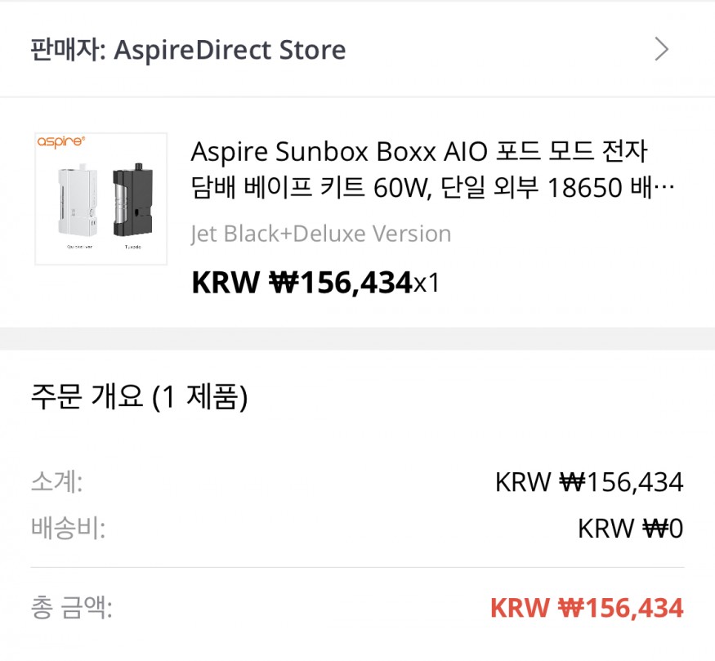Click the truncated ellipsis ending the product title
The height and width of the screenshot is (661, 715).
(x=666, y=190)
